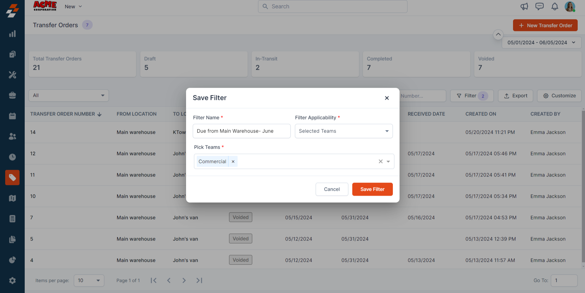585x293 pixels.
Task: Open the map sidebar icon
Action: tap(12, 198)
